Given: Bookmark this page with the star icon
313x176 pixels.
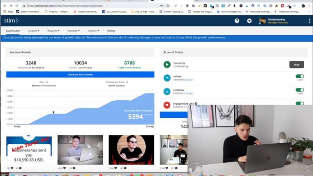Looking at the screenshot, I should tap(168, 6).
